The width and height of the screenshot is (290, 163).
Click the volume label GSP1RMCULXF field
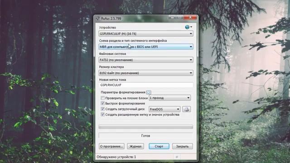point(146,85)
